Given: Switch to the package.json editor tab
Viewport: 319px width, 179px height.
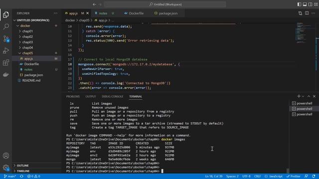Looking at the screenshot, I should coord(167,13).
